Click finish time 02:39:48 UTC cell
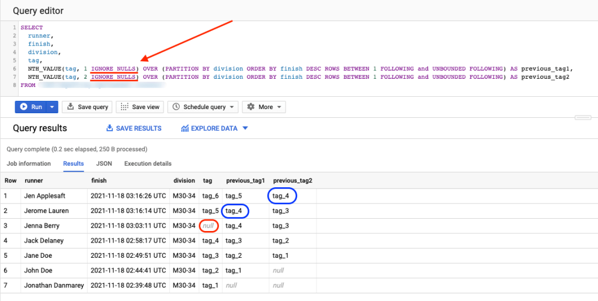598x301 pixels. tap(128, 285)
